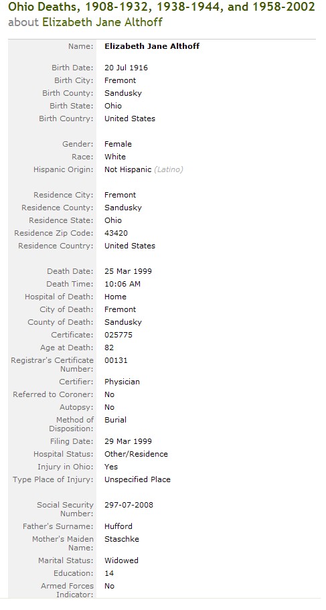Click the birth county value Sandusky

click(x=123, y=93)
